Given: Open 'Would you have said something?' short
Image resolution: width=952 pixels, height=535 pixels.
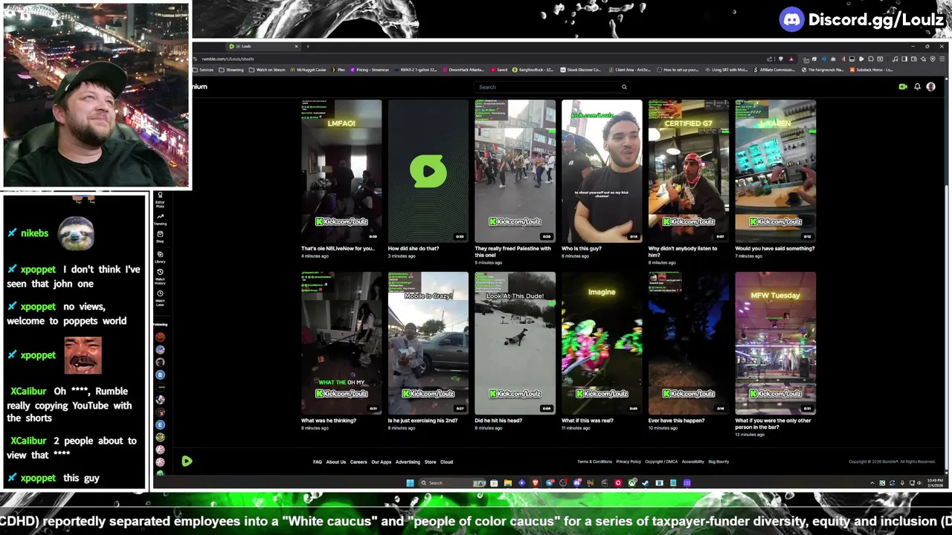Looking at the screenshot, I should (775, 171).
